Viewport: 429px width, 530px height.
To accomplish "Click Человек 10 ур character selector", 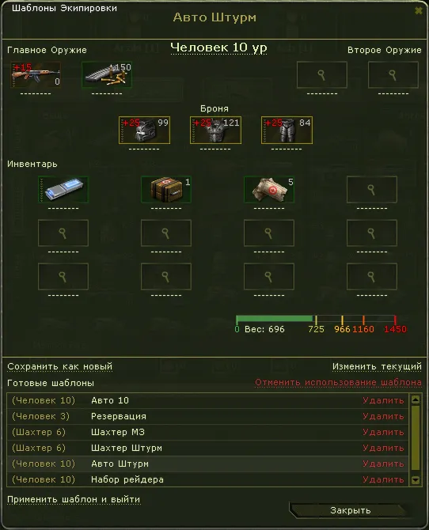I will point(218,47).
